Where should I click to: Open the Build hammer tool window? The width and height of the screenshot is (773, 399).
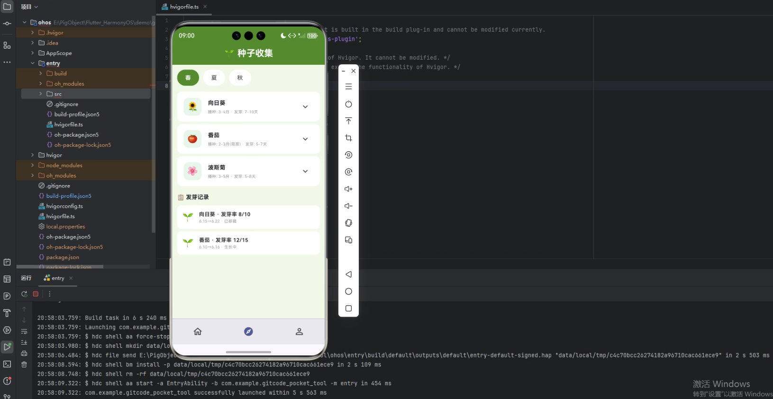[7, 313]
